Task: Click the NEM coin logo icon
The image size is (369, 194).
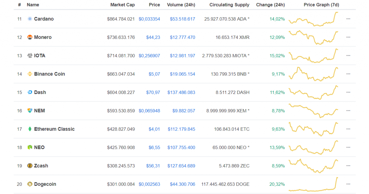Action: click(30, 110)
